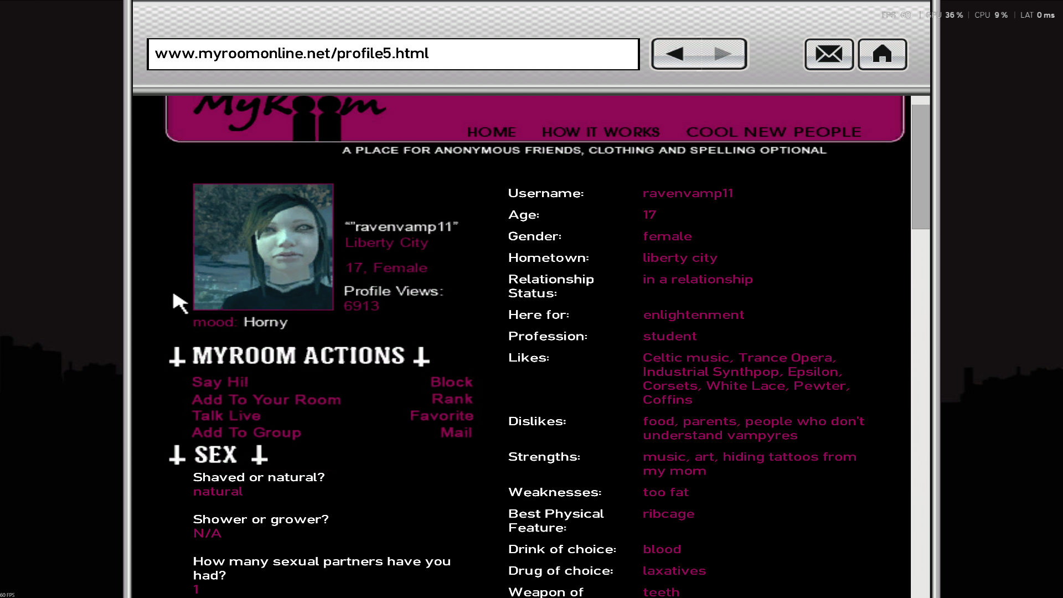Click the Rank link
1063x598 pixels.
point(452,399)
